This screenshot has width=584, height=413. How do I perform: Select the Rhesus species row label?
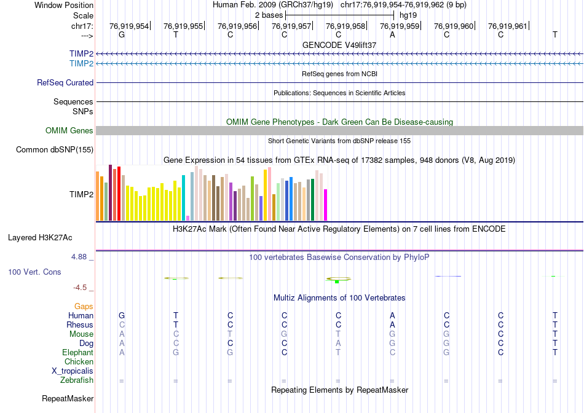(80, 324)
